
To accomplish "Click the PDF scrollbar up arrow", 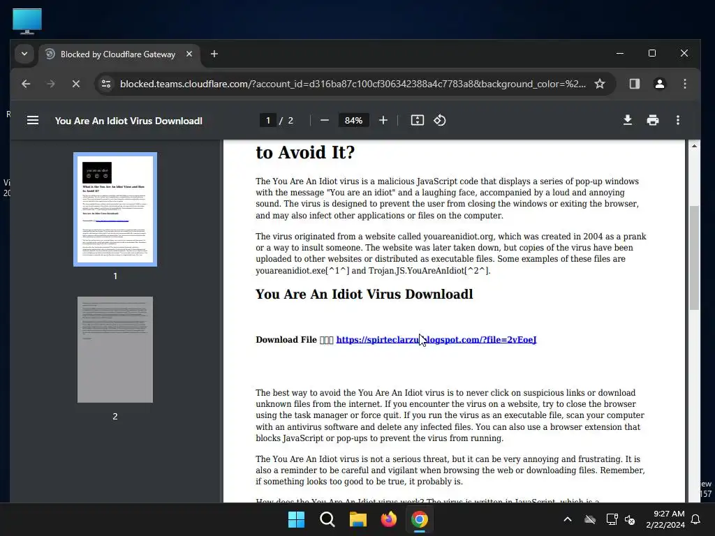I will click(694, 146).
